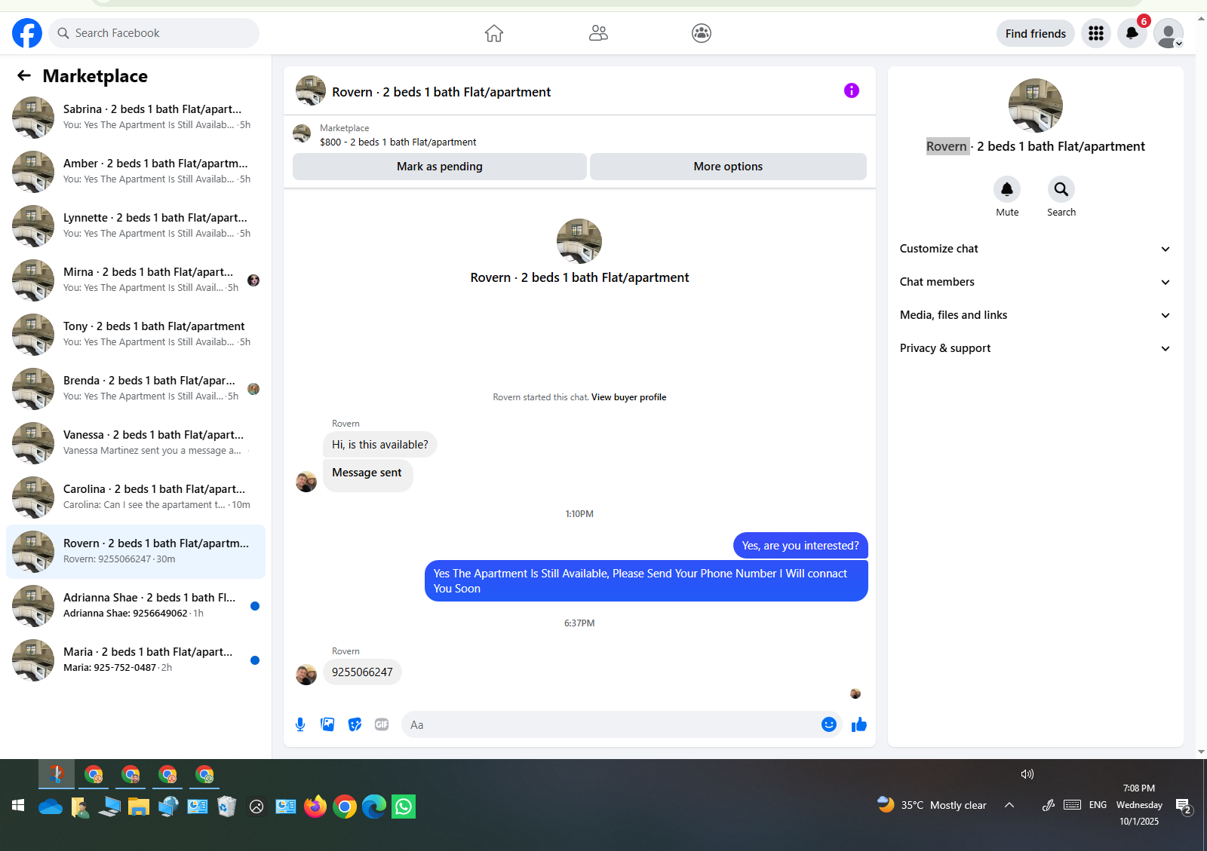Open WhatsApp from the taskbar
The image size is (1207, 851).
pyautogui.click(x=404, y=807)
